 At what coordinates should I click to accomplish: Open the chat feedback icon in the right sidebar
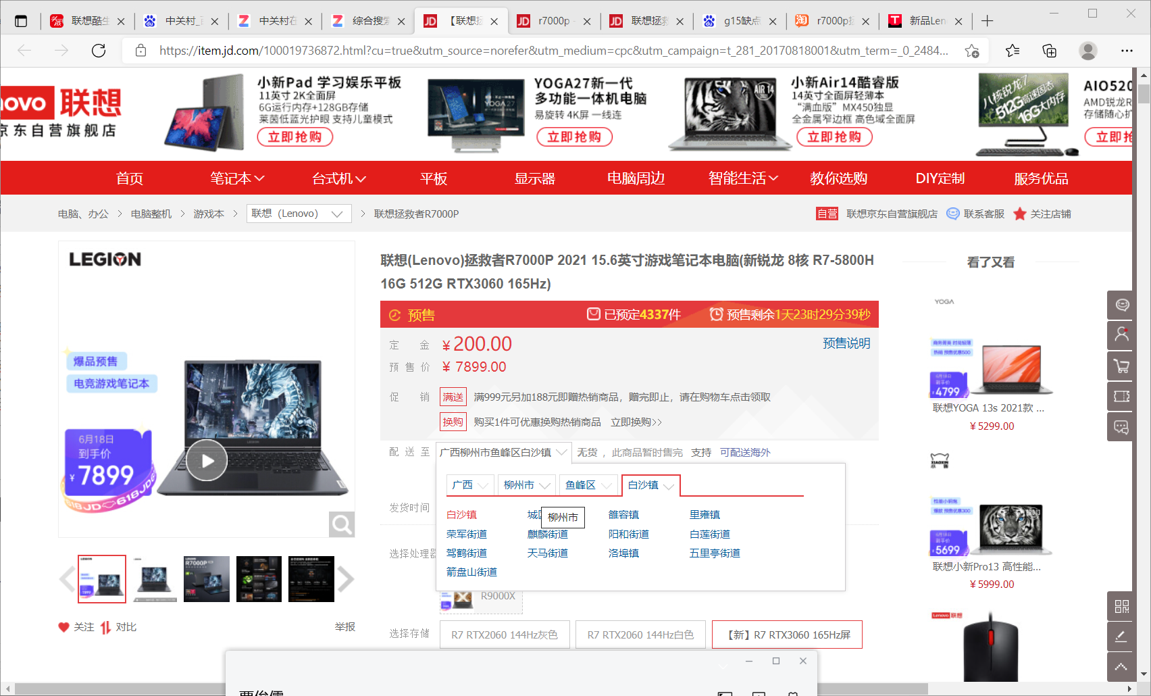click(x=1122, y=426)
